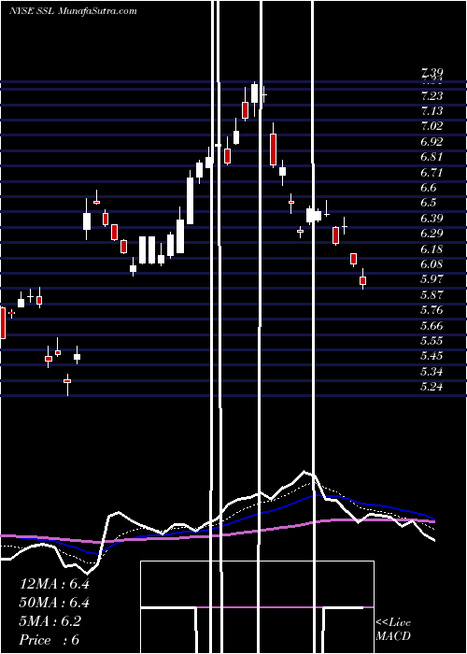Select the 6.39 price axis label
This screenshot has height=654, width=467.
(x=432, y=219)
